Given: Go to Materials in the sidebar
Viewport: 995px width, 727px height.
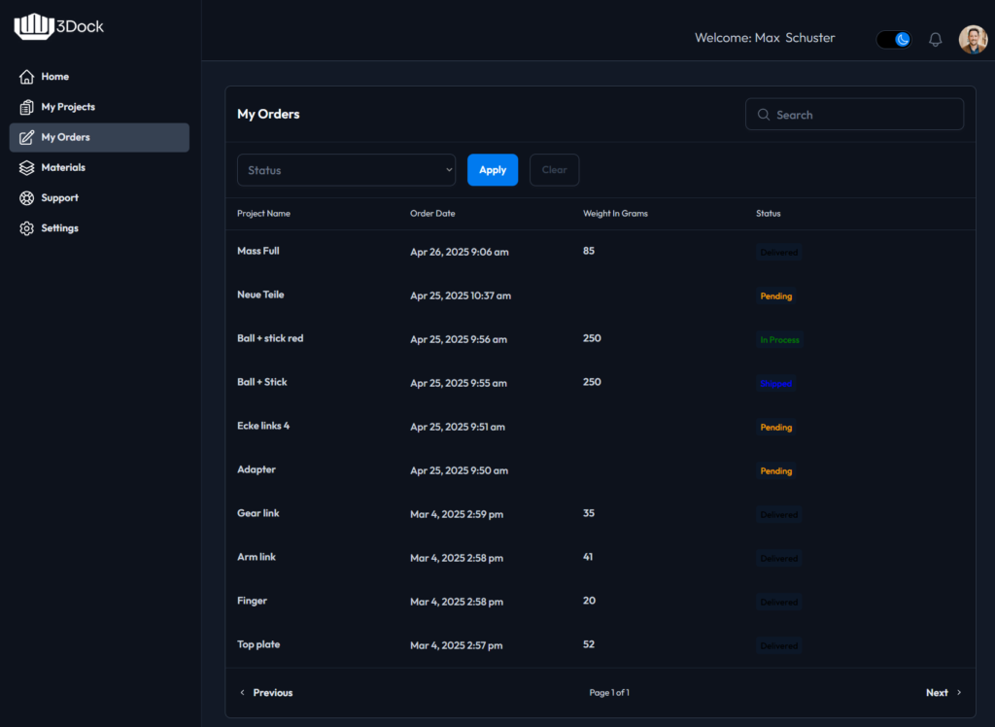Looking at the screenshot, I should pyautogui.click(x=63, y=167).
